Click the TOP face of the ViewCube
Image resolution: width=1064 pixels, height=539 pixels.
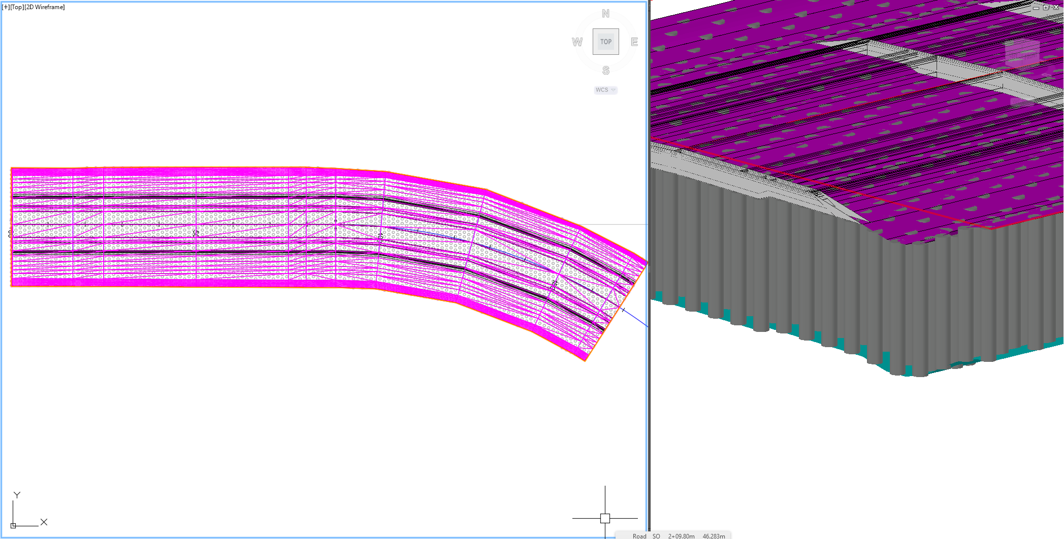coord(605,42)
